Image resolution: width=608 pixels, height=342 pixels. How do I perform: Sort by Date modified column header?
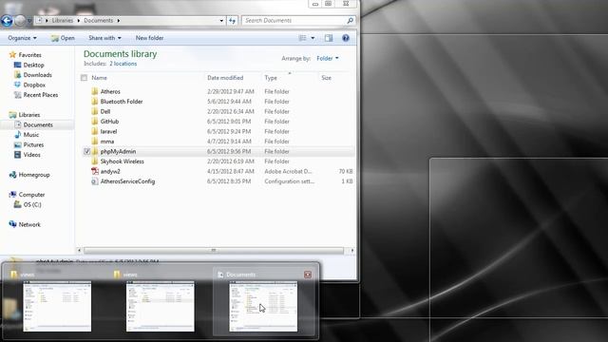coord(225,78)
